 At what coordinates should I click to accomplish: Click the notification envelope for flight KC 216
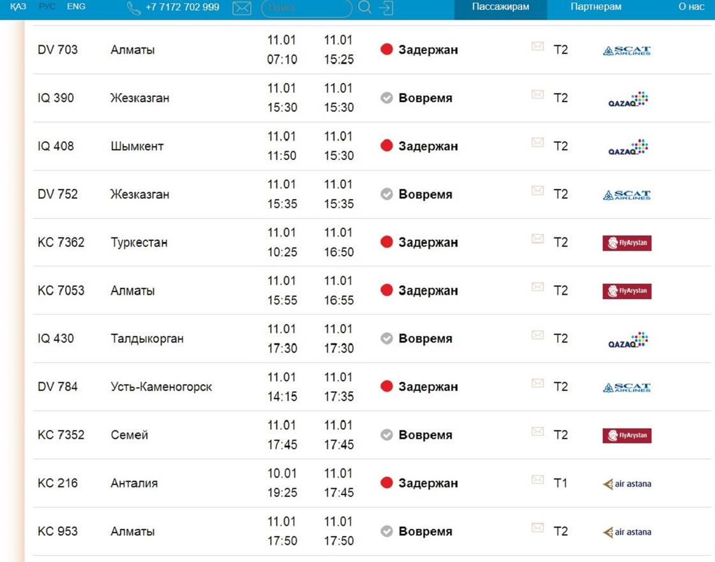538,480
